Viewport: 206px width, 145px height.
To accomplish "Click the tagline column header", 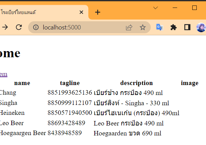I will [x=70, y=83].
